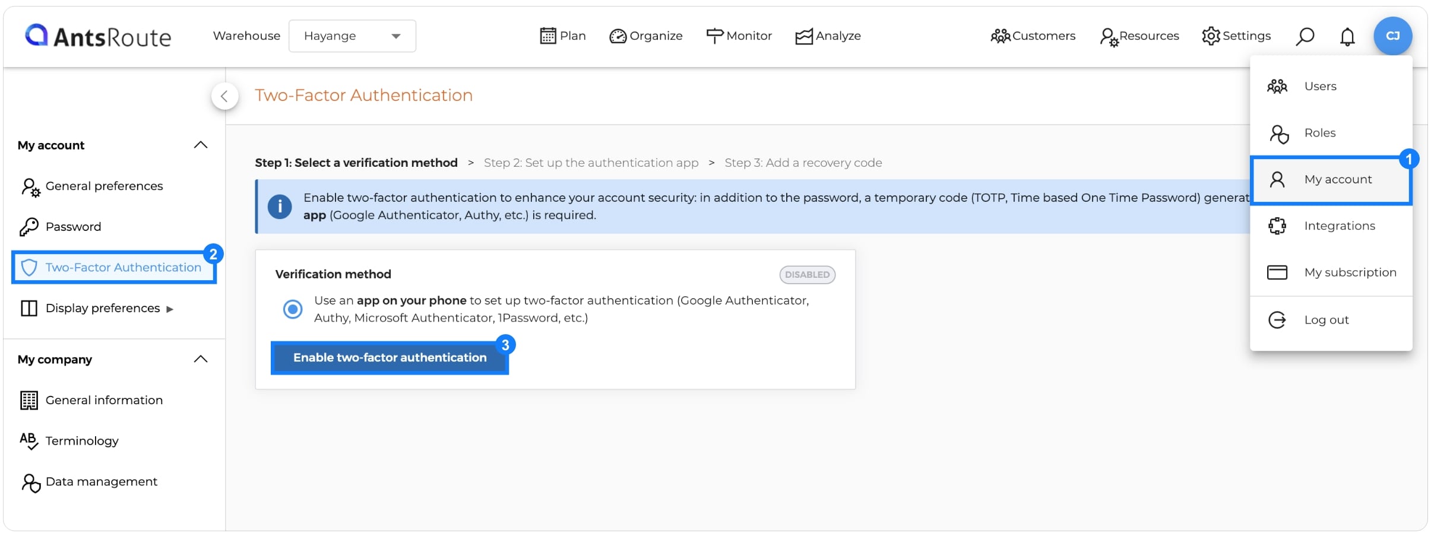
Task: Choose Roles from the profile menu
Action: coord(1331,133)
